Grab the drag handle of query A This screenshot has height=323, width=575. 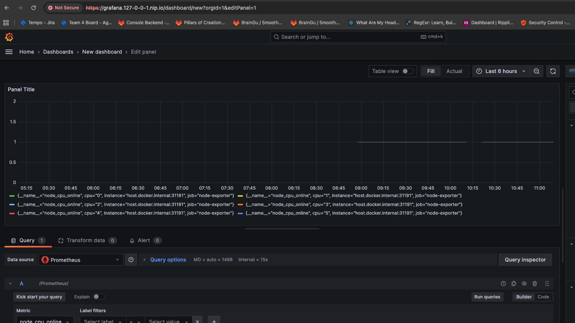click(547, 284)
